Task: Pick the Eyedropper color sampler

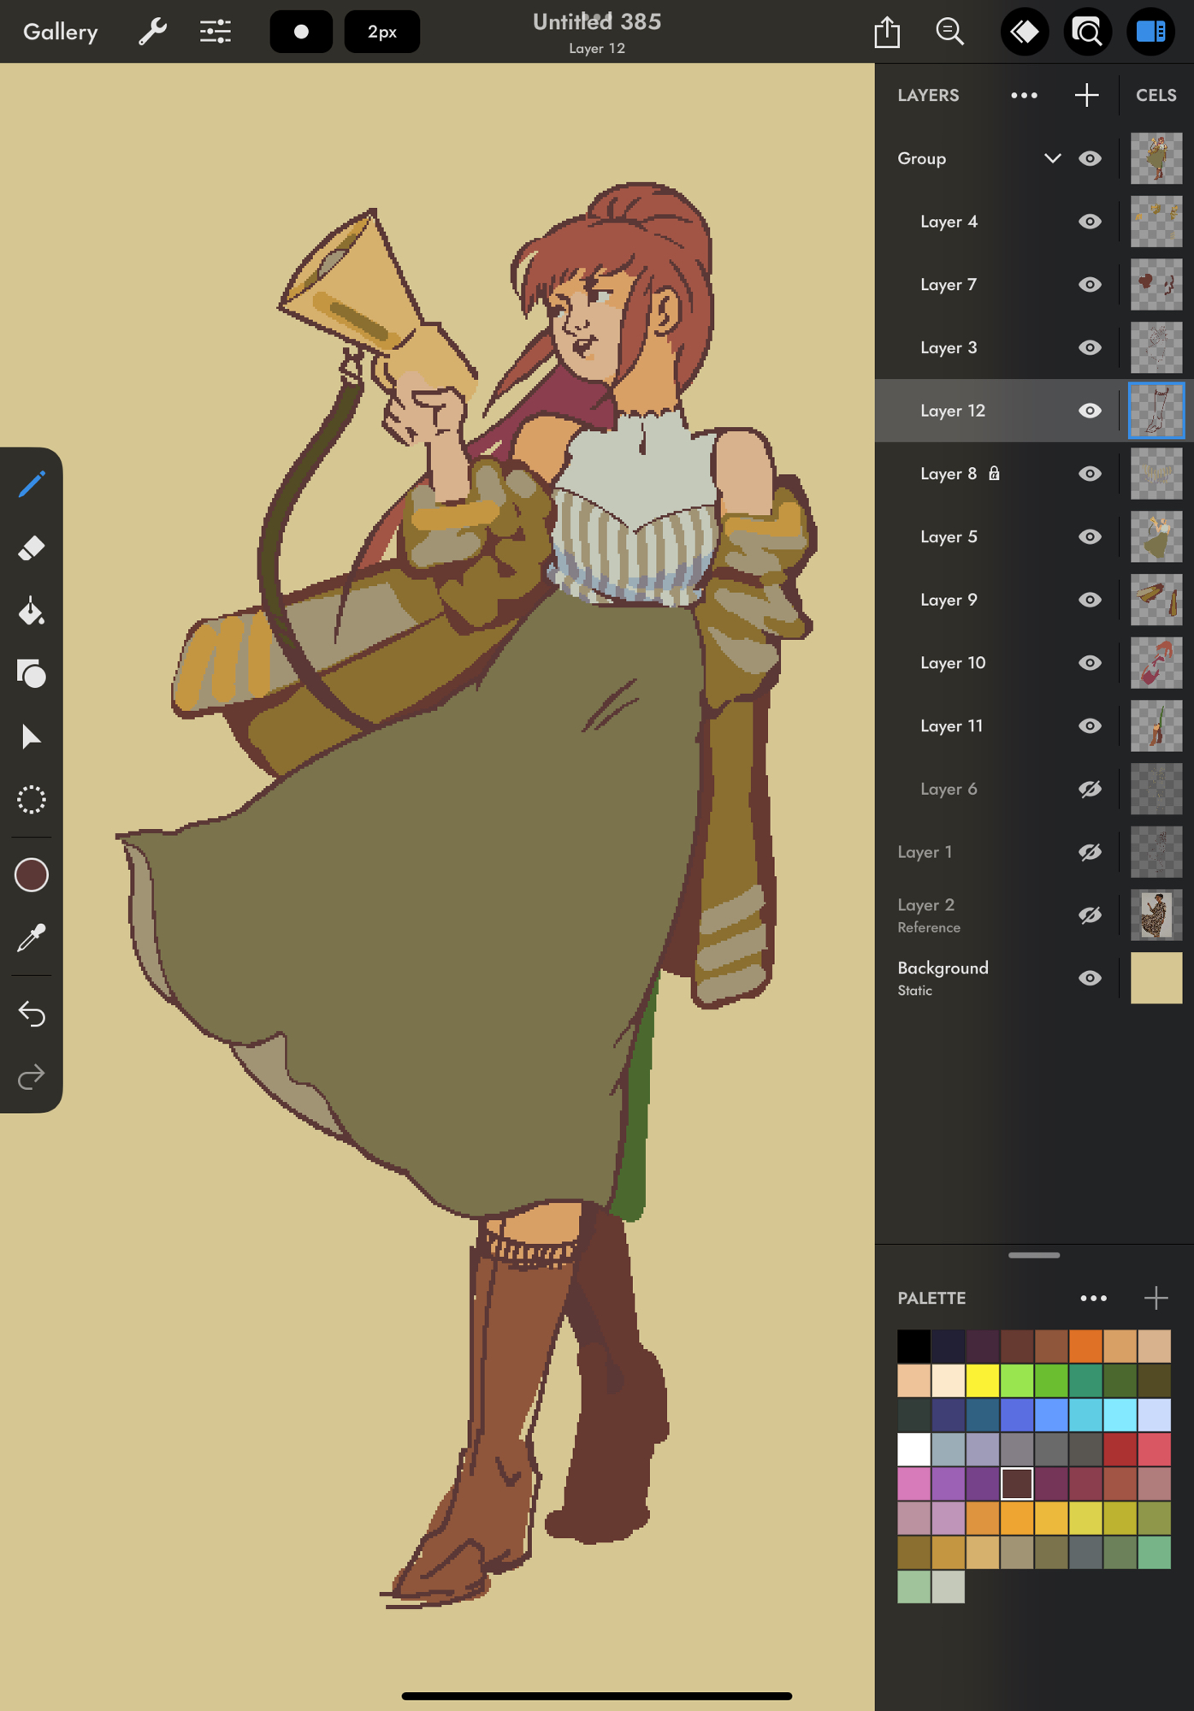Action: click(32, 938)
